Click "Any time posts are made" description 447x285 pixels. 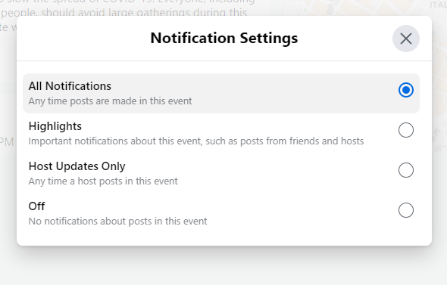click(110, 101)
